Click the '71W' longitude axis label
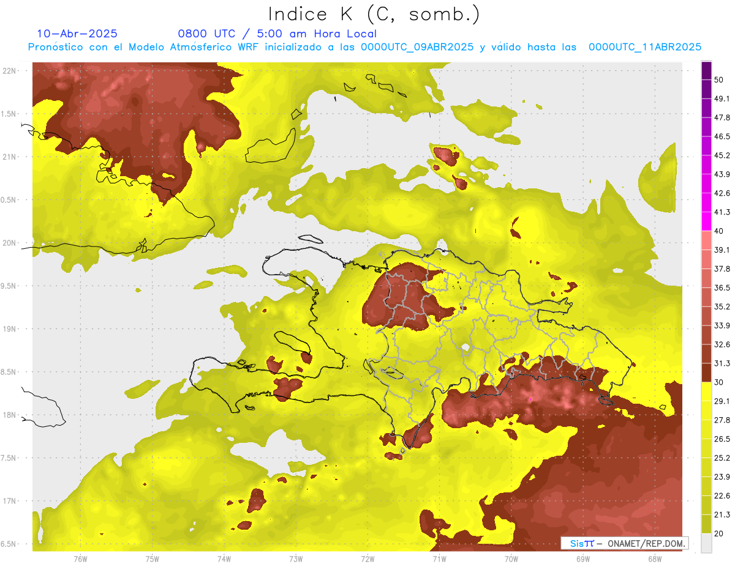Viewport: 735px width, 567px height. pos(439,559)
